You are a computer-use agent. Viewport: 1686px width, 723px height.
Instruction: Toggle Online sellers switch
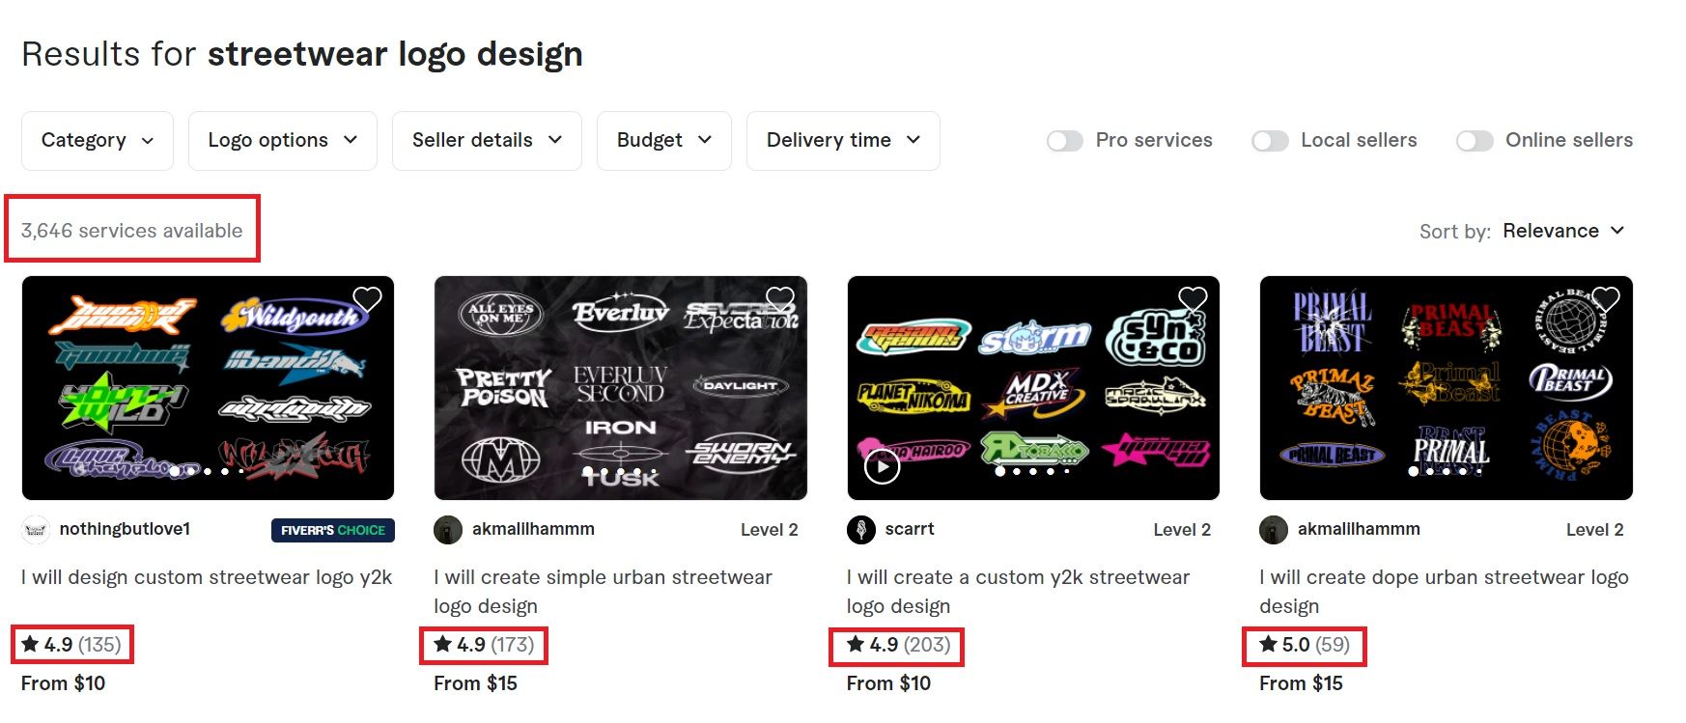pos(1475,141)
